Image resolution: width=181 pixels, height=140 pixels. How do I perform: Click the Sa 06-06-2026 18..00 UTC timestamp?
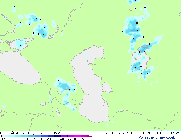tap(132, 133)
